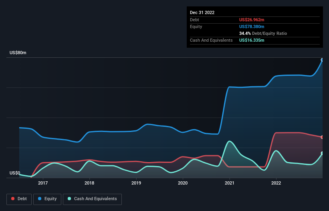The image size is (329, 211).
Task: Click the US$78.380m equity value
Action: coord(252,26)
